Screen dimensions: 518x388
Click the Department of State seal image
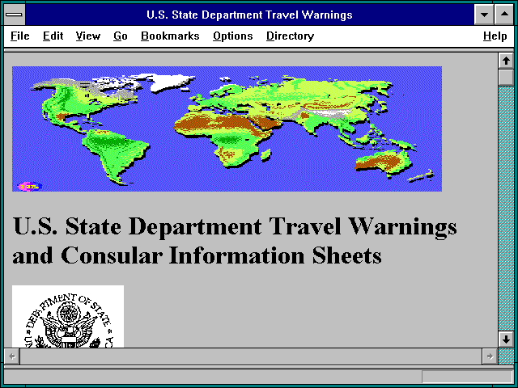pos(68,316)
